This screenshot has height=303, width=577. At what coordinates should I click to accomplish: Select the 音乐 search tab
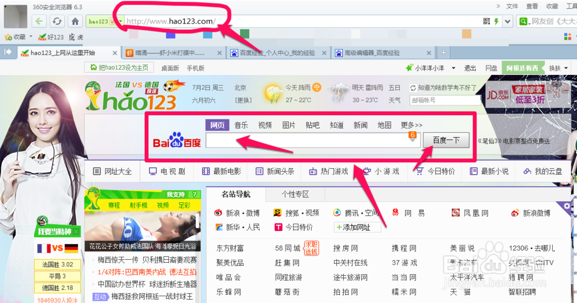click(x=241, y=125)
